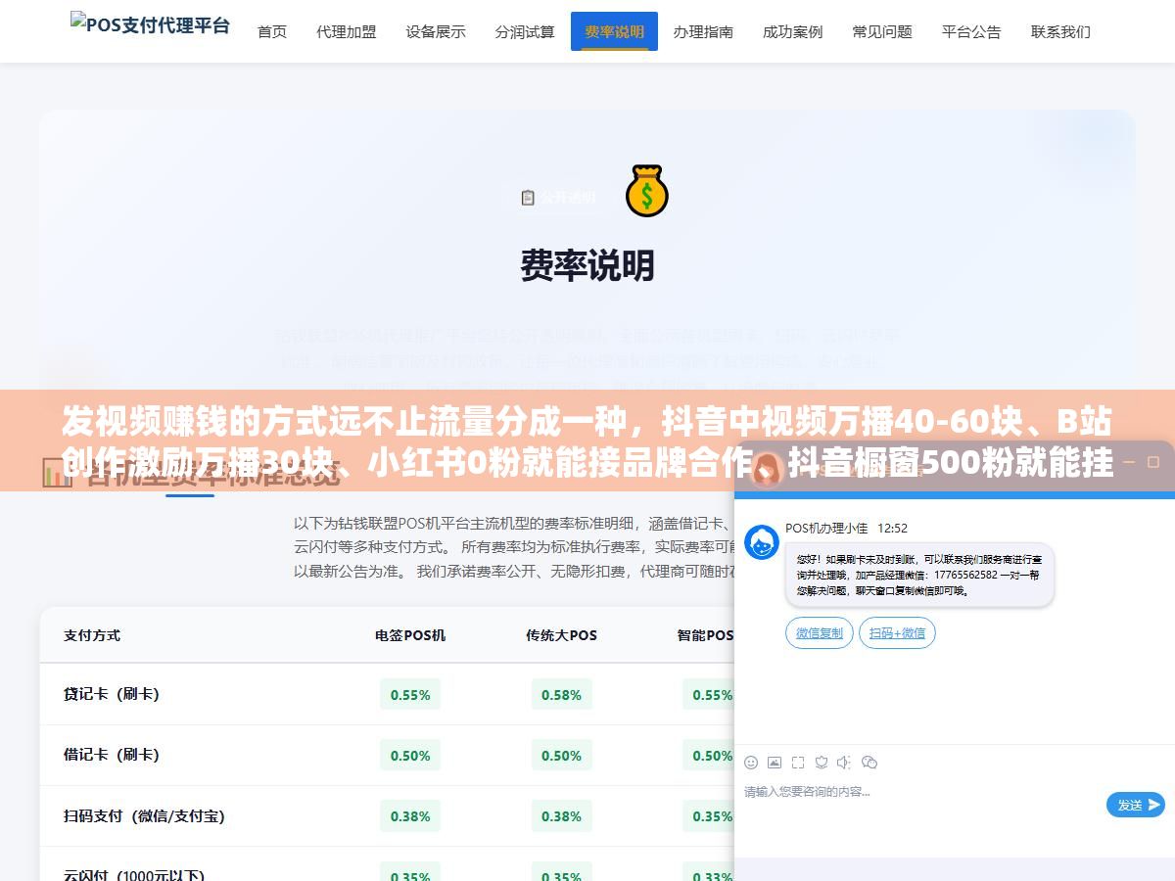Open the 办理指南 nav item

pos(703,31)
